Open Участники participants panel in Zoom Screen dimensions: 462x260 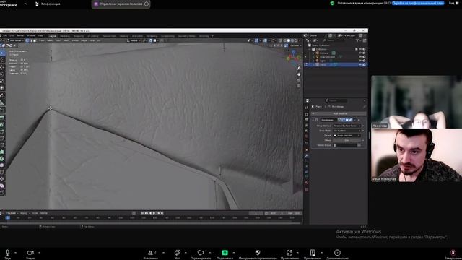coord(151,253)
